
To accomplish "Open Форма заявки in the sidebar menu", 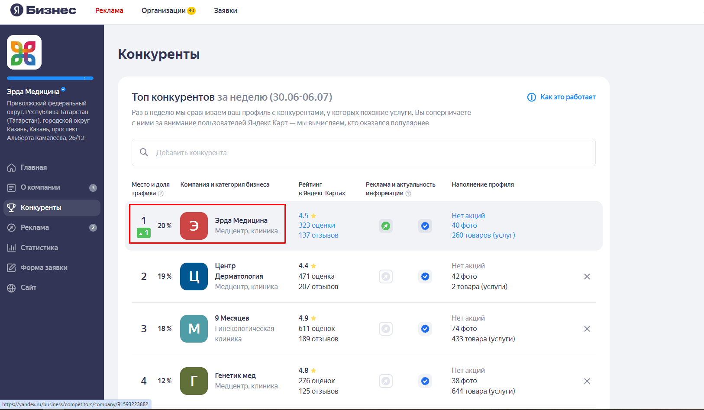I will (44, 267).
